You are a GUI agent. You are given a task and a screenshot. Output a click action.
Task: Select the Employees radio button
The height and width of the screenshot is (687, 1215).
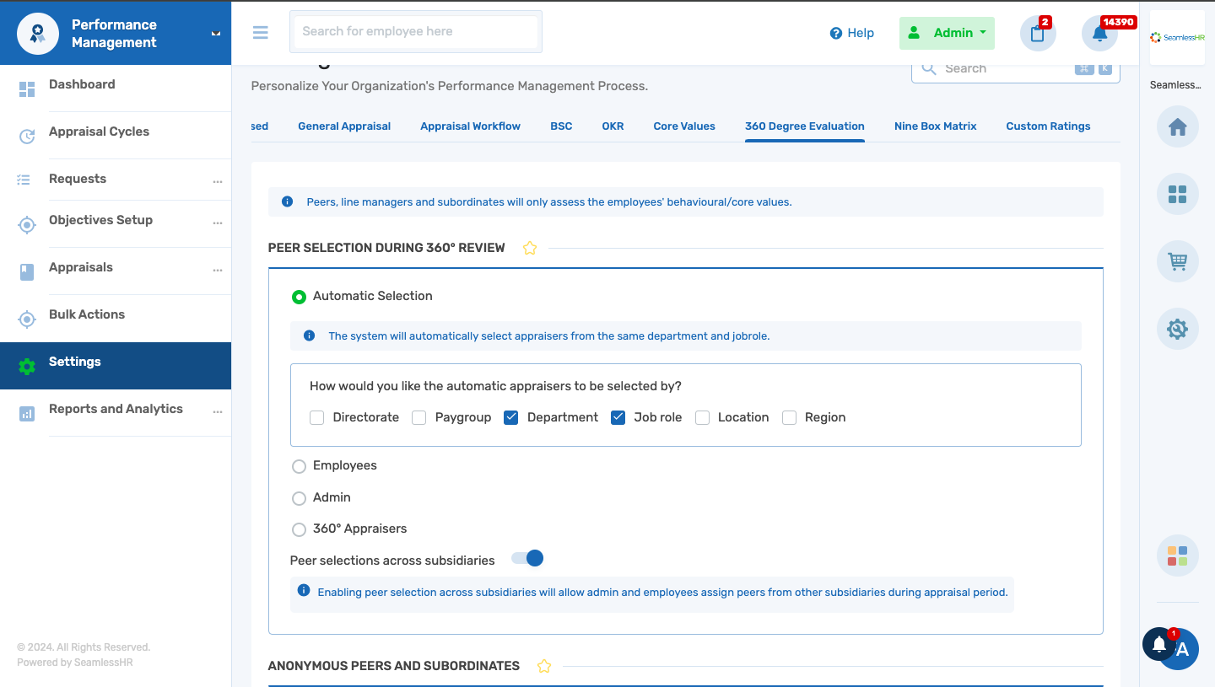(299, 465)
